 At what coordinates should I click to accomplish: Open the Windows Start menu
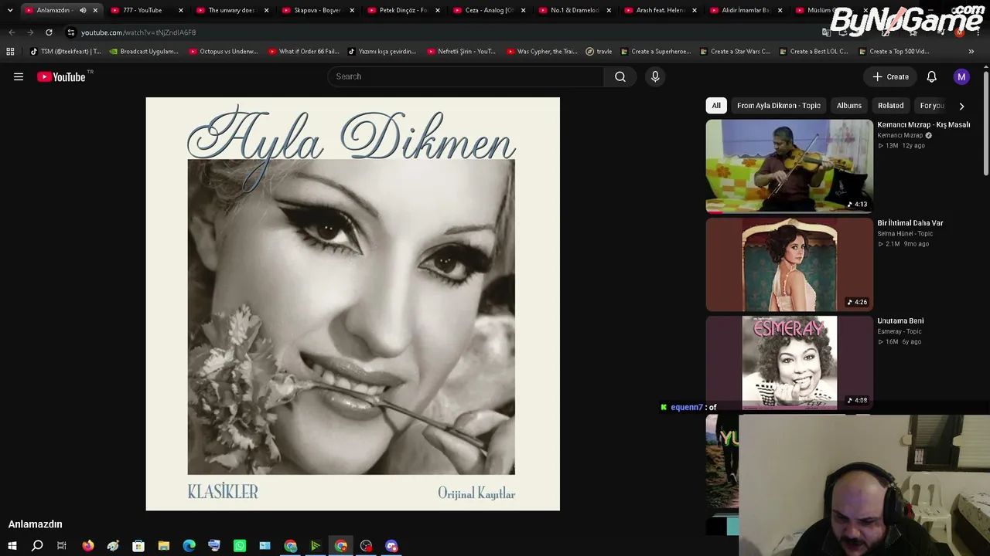(12, 546)
